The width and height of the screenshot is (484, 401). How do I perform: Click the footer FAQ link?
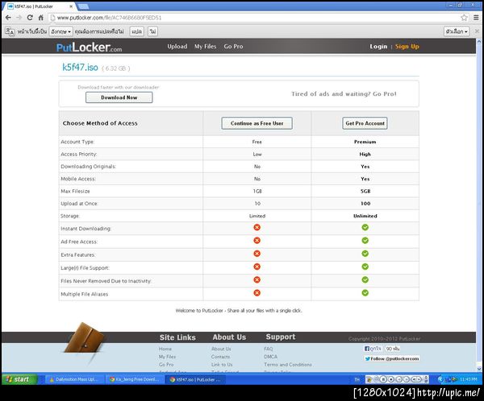point(269,349)
